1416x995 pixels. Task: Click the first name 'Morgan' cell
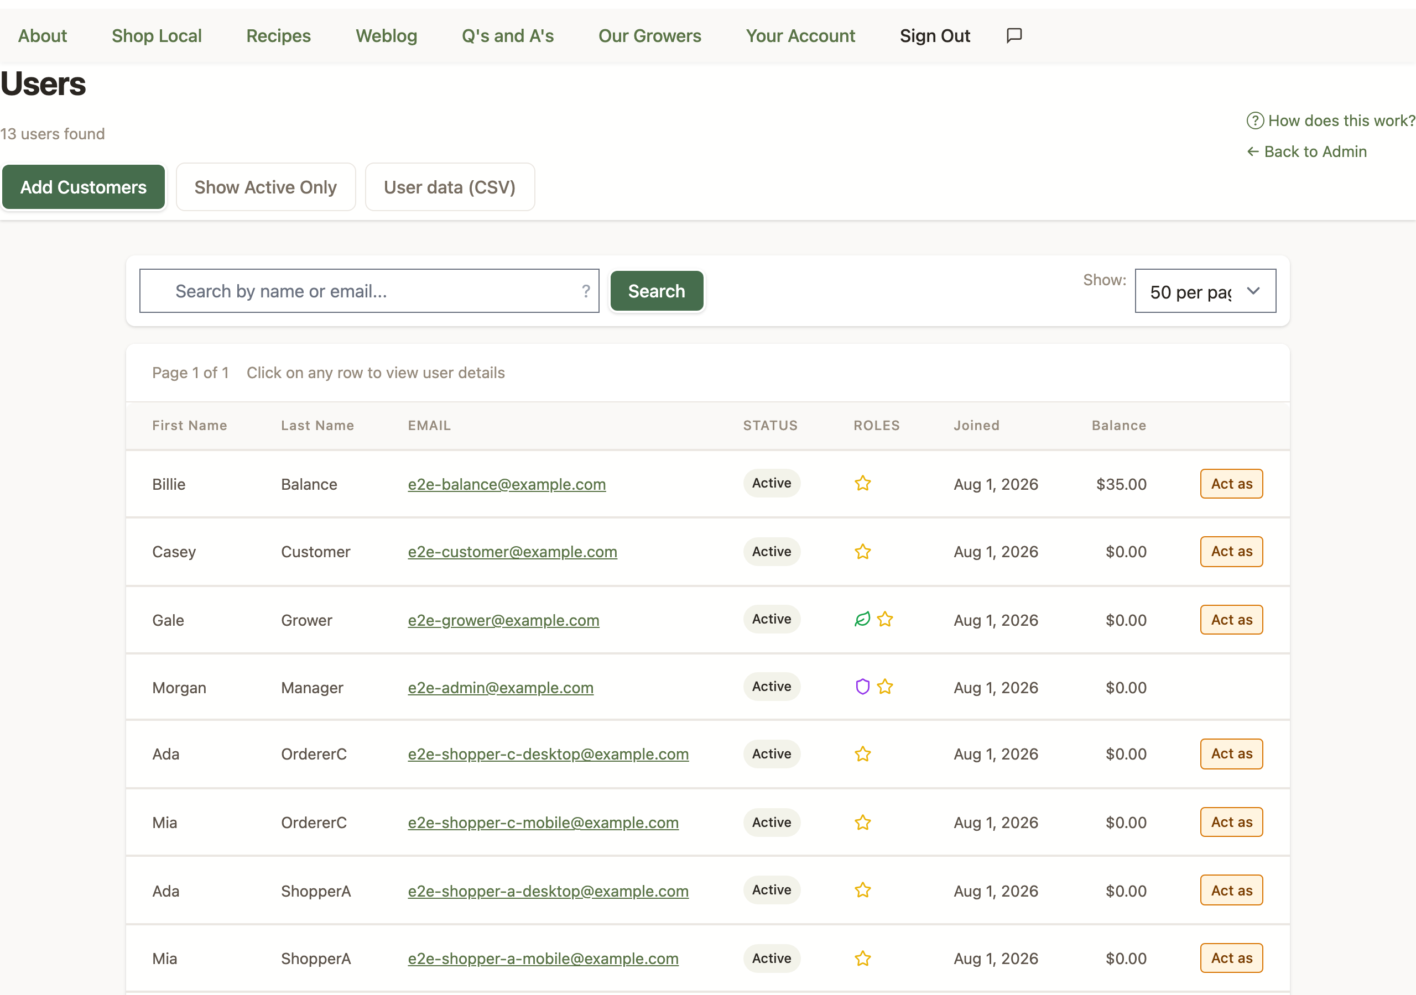[179, 688]
